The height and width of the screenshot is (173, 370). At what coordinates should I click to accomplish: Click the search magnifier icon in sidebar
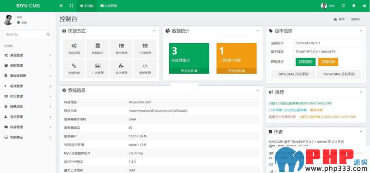49,34
